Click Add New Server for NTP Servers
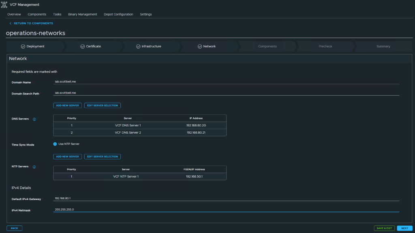Image resolution: width=415 pixels, height=233 pixels. pos(68,156)
